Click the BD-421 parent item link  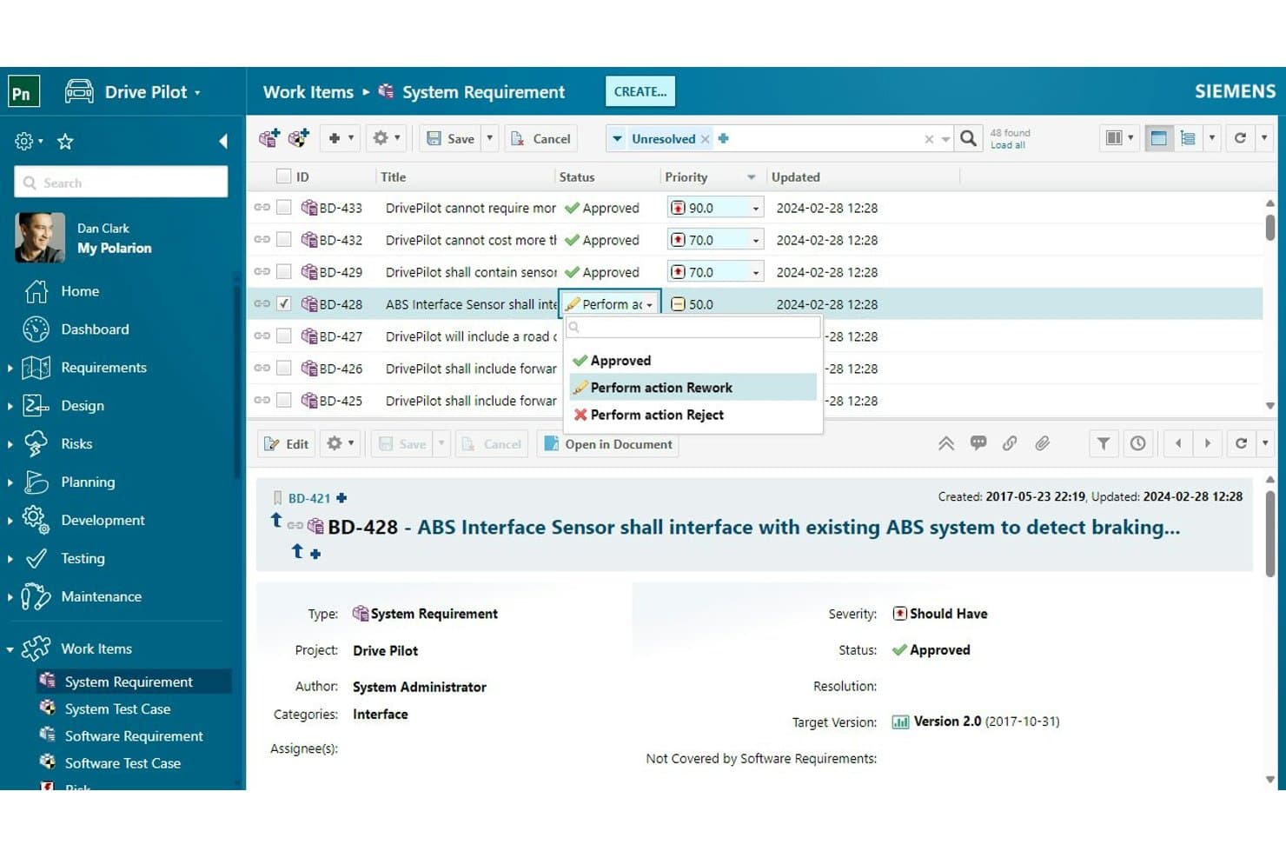pyautogui.click(x=309, y=498)
